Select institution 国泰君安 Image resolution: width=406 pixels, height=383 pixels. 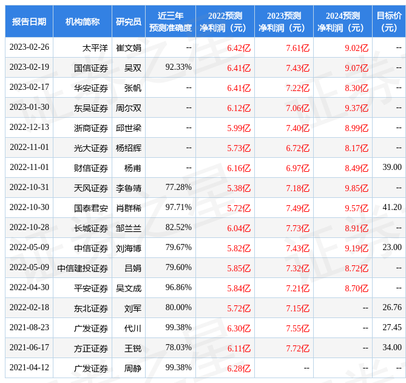pos(91,208)
